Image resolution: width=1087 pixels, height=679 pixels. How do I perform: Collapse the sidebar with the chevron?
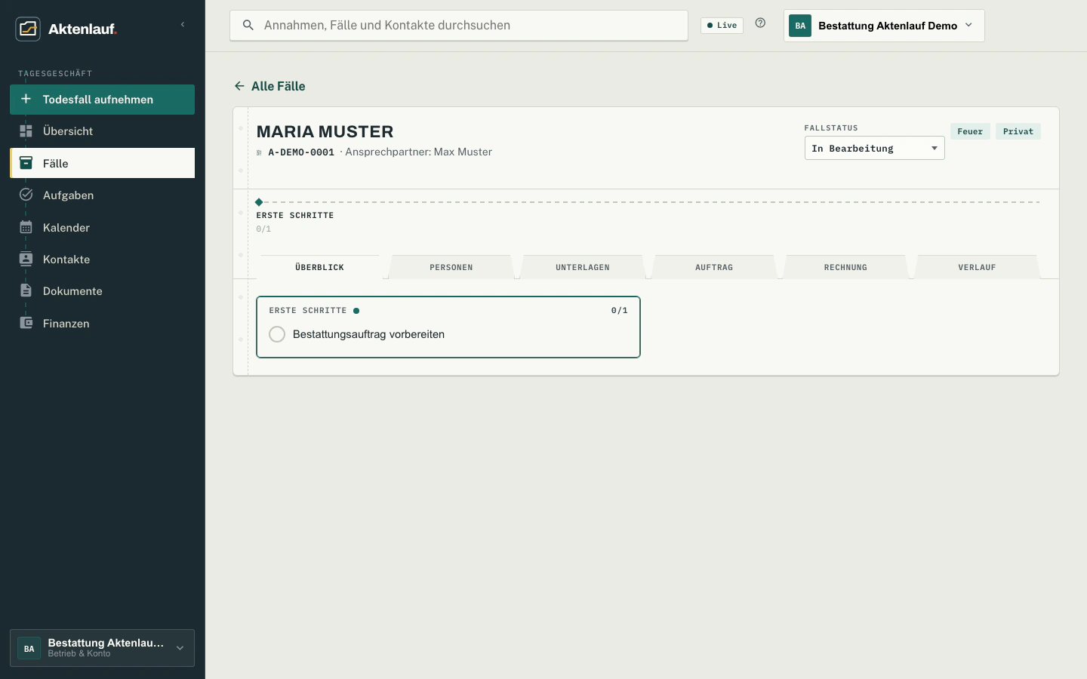pyautogui.click(x=183, y=25)
